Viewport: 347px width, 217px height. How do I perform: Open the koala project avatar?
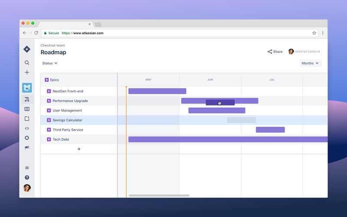pyautogui.click(x=27, y=88)
